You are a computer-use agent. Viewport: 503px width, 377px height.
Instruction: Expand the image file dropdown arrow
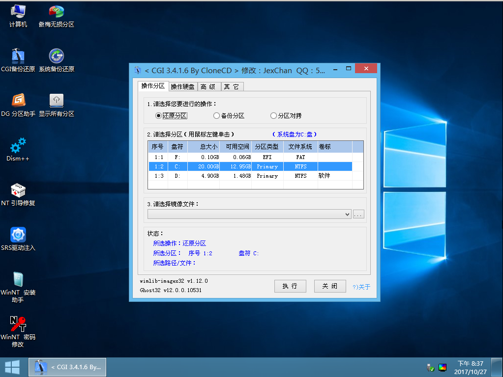[348, 214]
